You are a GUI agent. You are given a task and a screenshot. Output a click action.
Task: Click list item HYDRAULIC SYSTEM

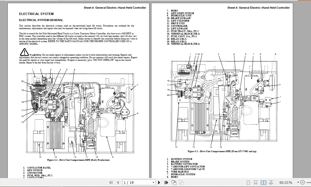click(x=181, y=174)
